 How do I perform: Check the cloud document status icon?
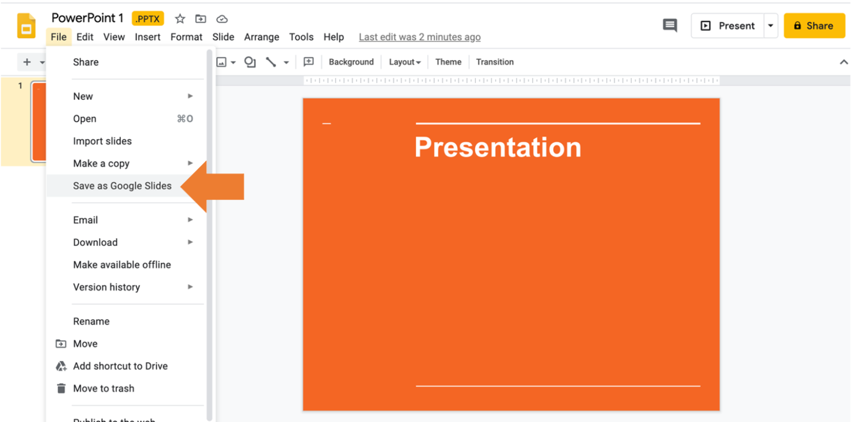pyautogui.click(x=222, y=18)
